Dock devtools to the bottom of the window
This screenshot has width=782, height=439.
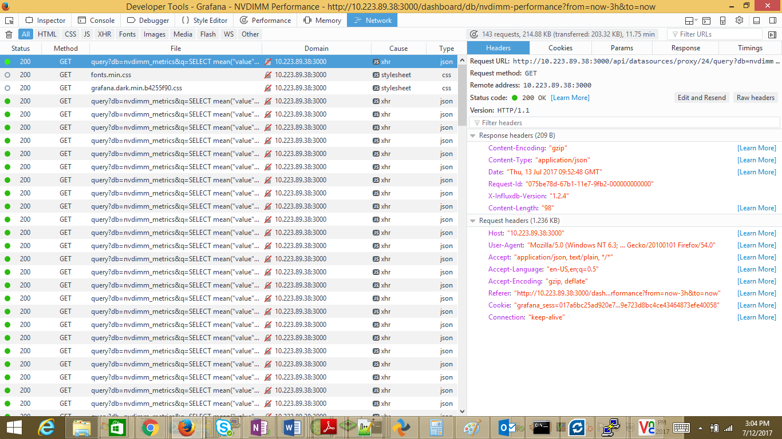[x=757, y=21]
